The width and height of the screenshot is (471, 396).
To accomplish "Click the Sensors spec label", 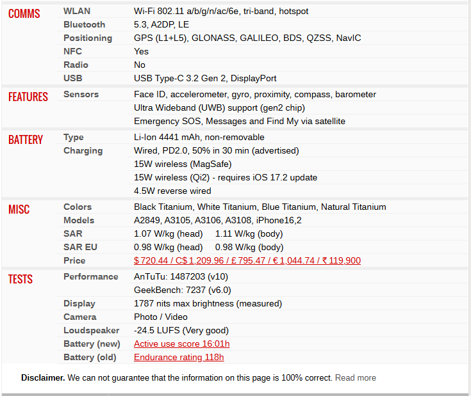I will 81,95.
